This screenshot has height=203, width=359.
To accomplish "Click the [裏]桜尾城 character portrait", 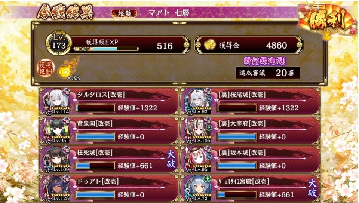I will pos(198,101).
